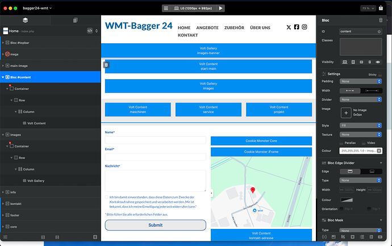Click the trash icon on Volt Content start-main
392x246 pixels.
[x=106, y=65]
